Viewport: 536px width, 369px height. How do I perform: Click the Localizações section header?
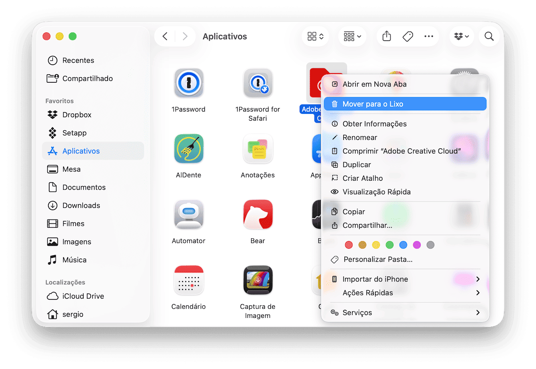point(65,282)
